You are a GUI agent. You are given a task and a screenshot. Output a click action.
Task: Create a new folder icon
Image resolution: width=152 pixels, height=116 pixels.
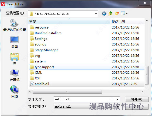coord(117,13)
